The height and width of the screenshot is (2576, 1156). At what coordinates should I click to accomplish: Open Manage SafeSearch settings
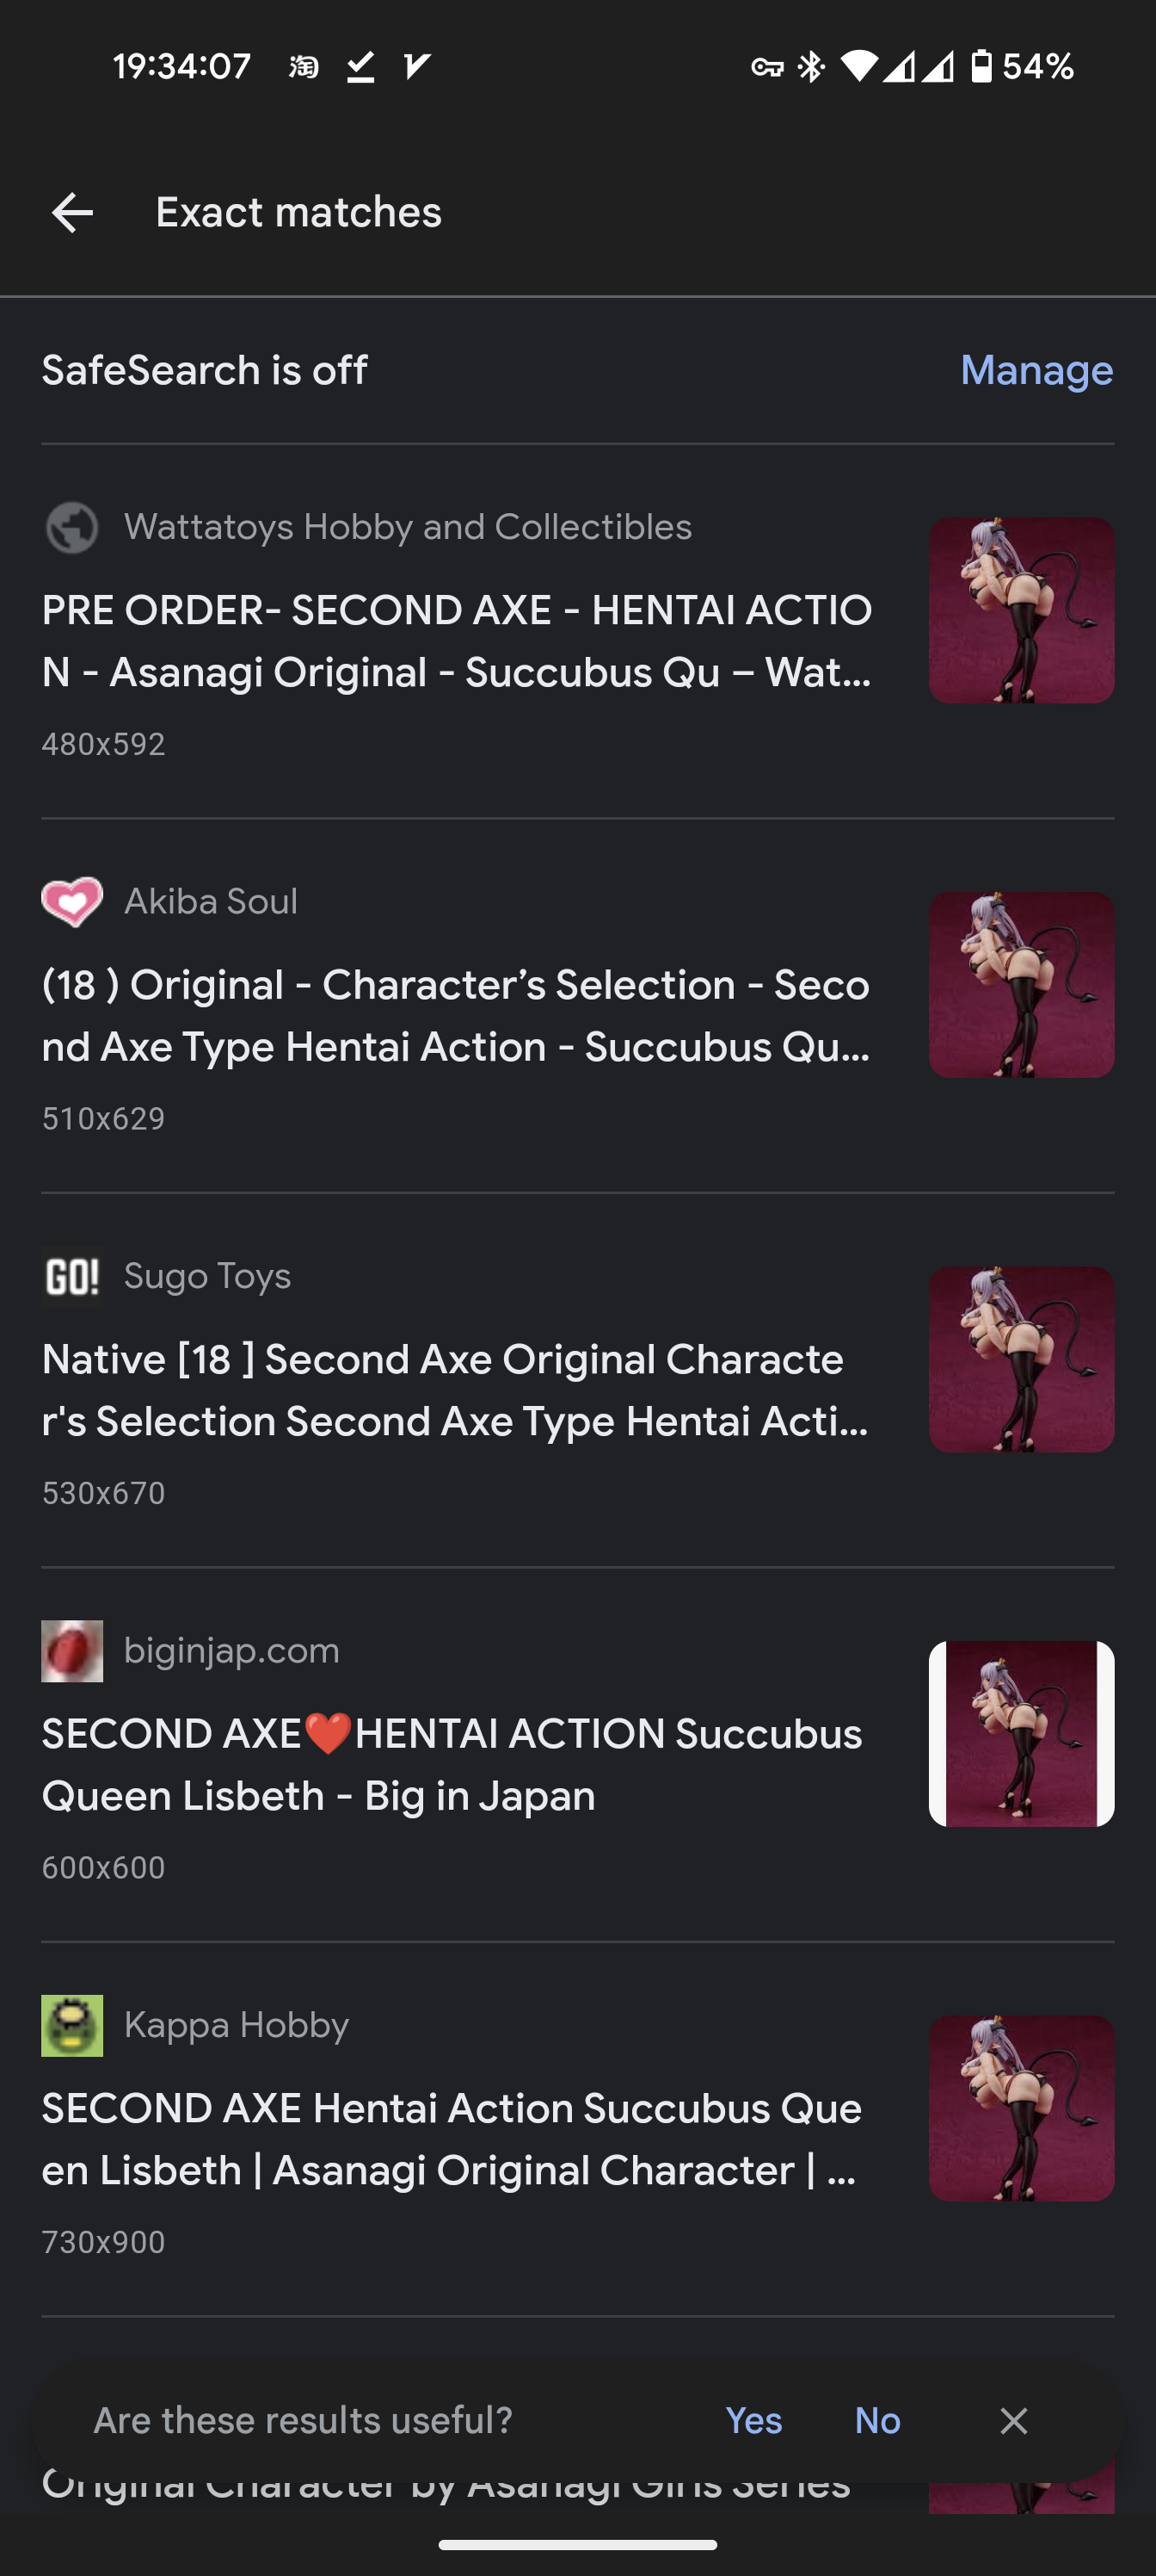point(1036,370)
